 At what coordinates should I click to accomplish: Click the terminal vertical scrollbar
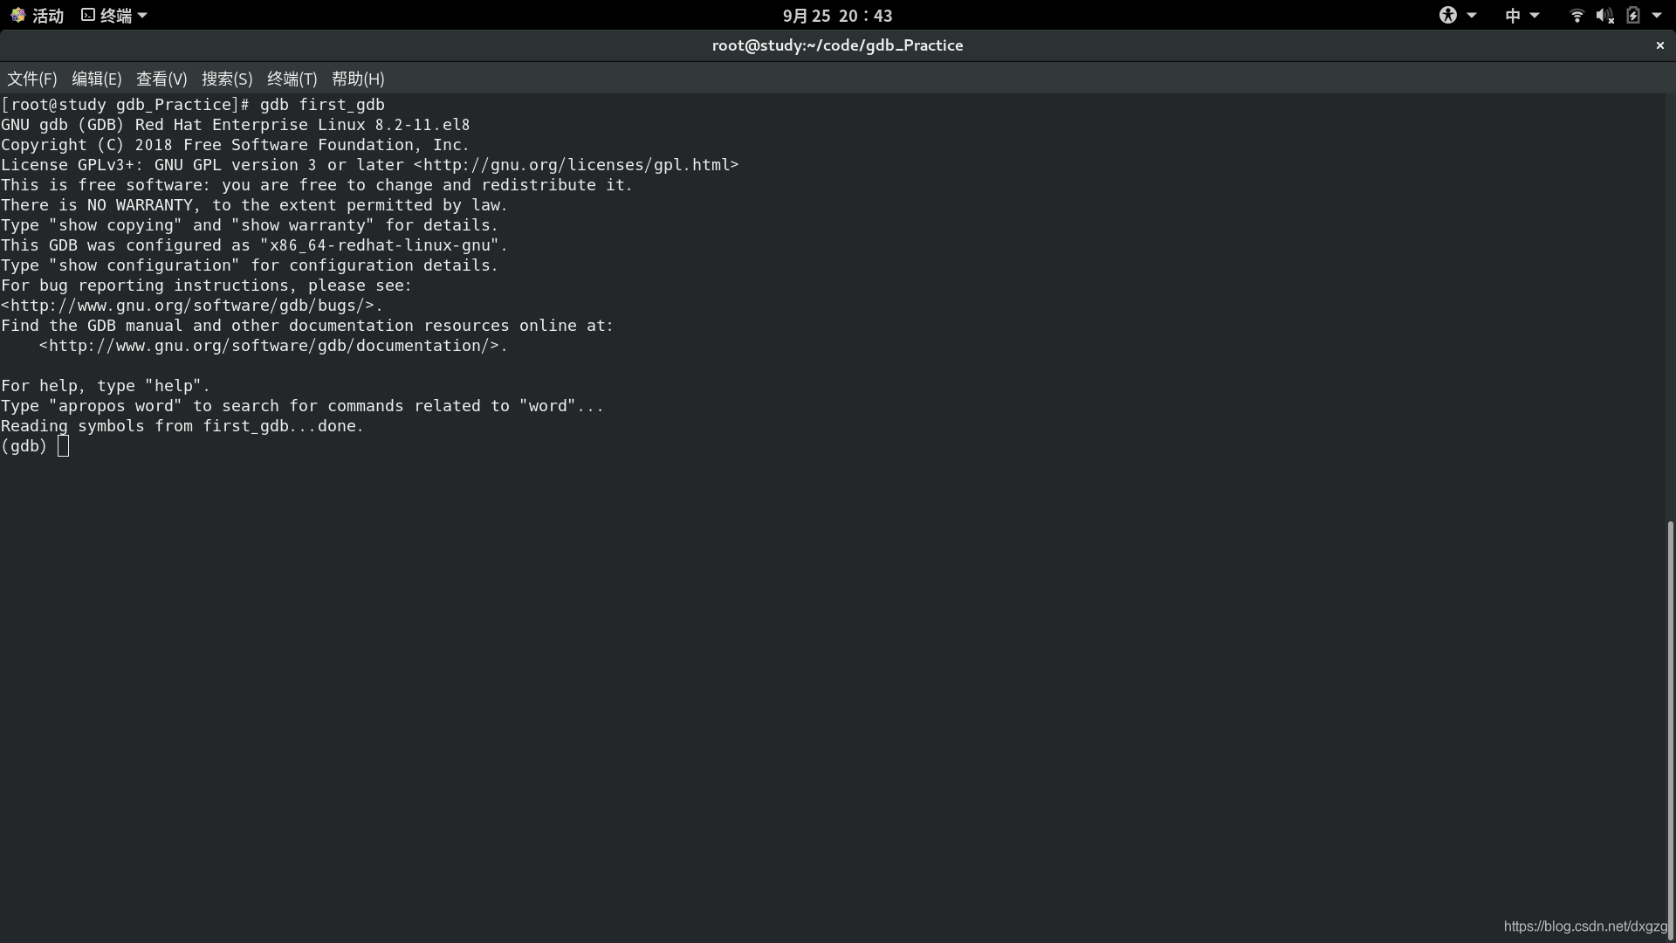pos(1670,729)
